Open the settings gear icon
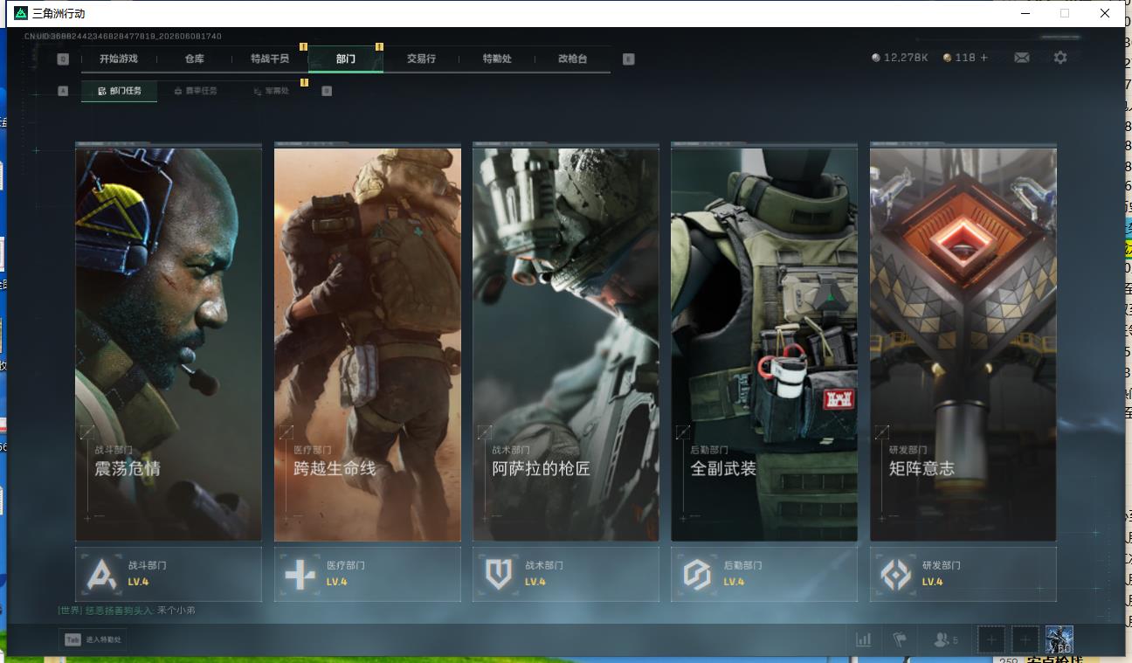1132x663 pixels. [1060, 58]
